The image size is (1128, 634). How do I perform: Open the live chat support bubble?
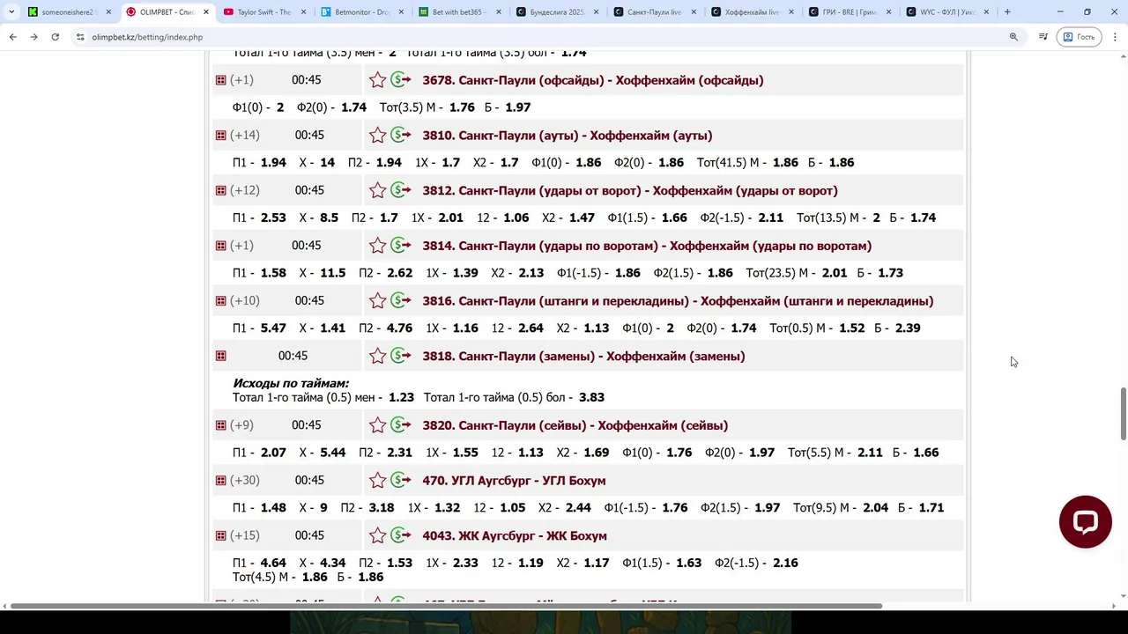click(1085, 522)
